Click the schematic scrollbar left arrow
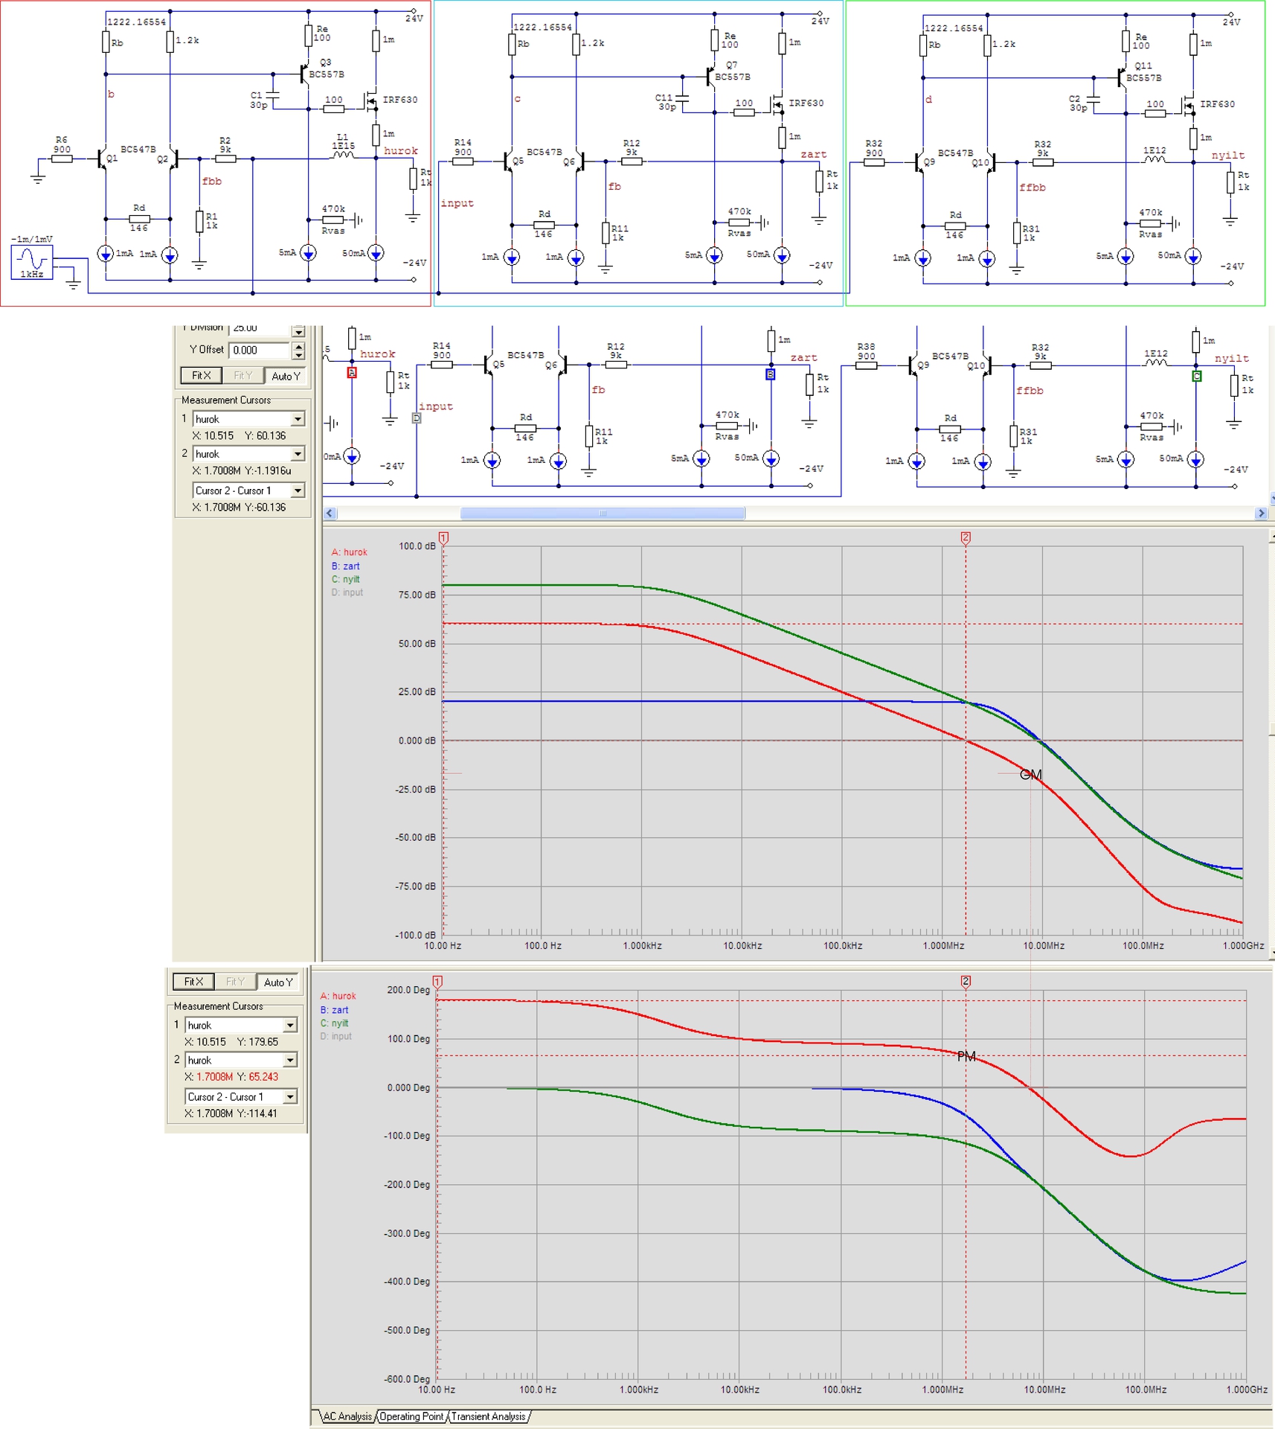Screen dimensions: 1275x1429 [x=330, y=513]
